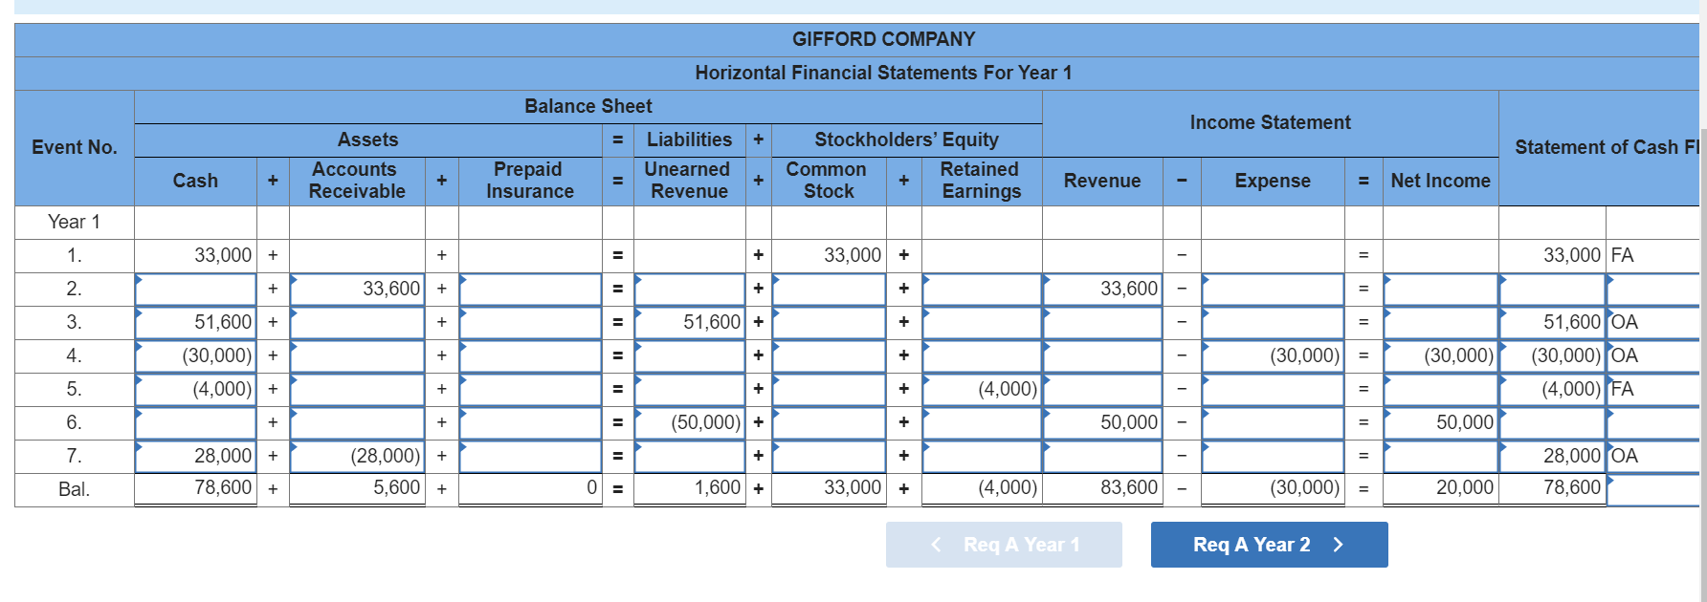Select Net Income cell in event 2
The width and height of the screenshot is (1707, 602).
(x=1440, y=289)
